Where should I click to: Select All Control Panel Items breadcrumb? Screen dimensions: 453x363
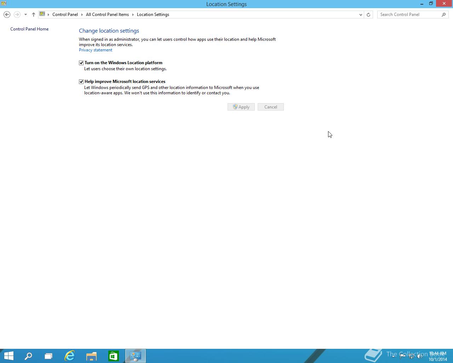(107, 15)
